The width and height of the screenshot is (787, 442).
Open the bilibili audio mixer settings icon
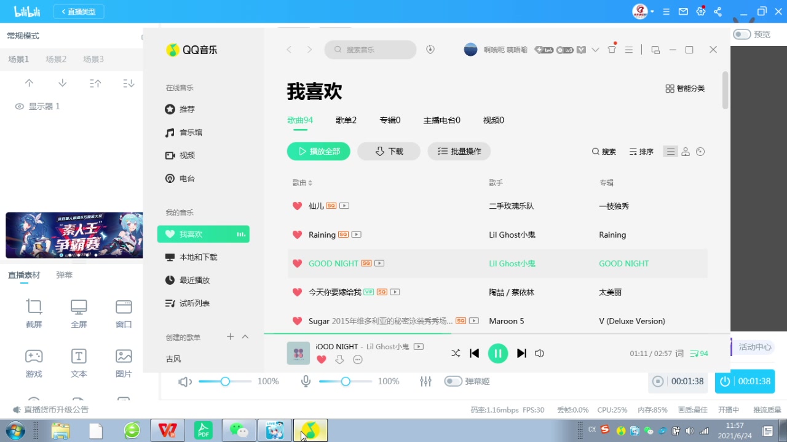[425, 381]
